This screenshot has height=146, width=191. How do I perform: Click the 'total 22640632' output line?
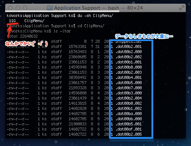click(x=22, y=36)
